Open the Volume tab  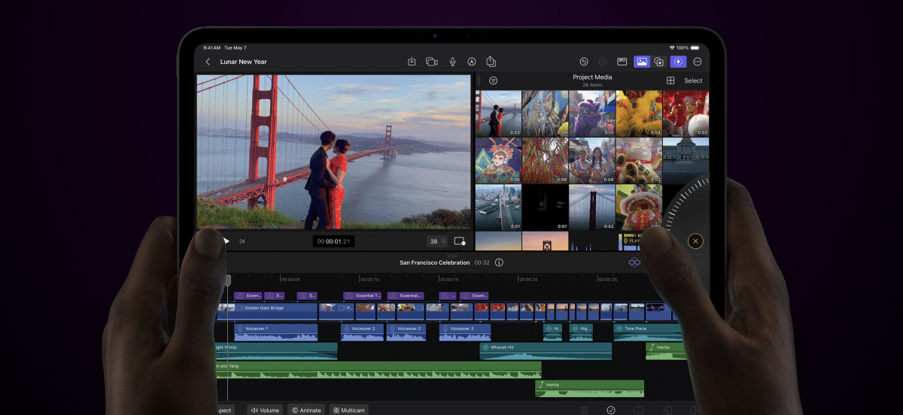click(x=265, y=410)
